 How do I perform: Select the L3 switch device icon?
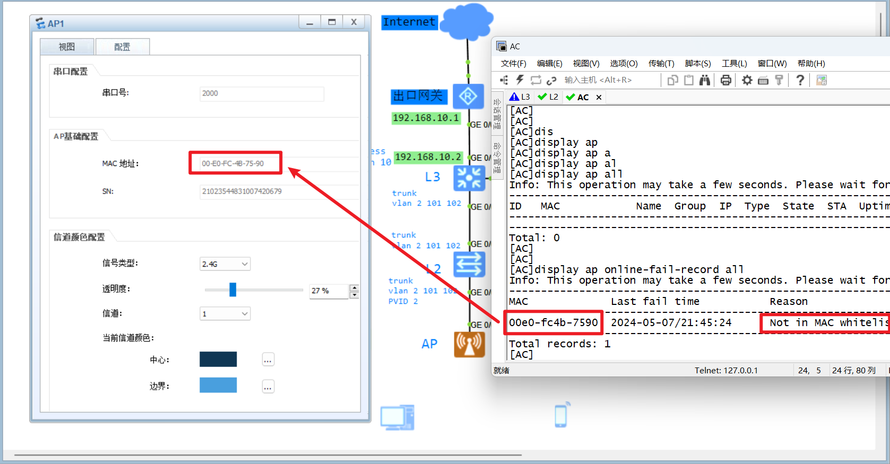[469, 178]
